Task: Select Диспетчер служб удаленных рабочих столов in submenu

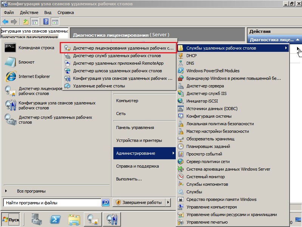Action: tap(119, 56)
